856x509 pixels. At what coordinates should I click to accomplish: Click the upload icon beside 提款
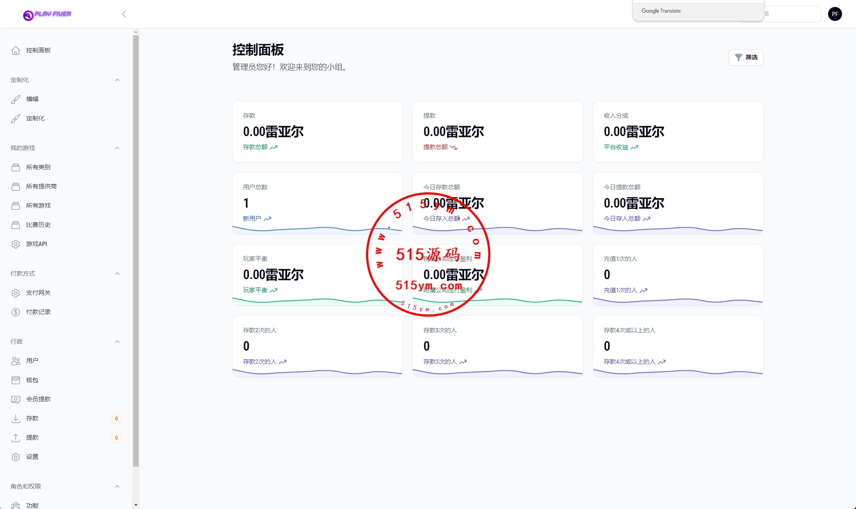16,438
